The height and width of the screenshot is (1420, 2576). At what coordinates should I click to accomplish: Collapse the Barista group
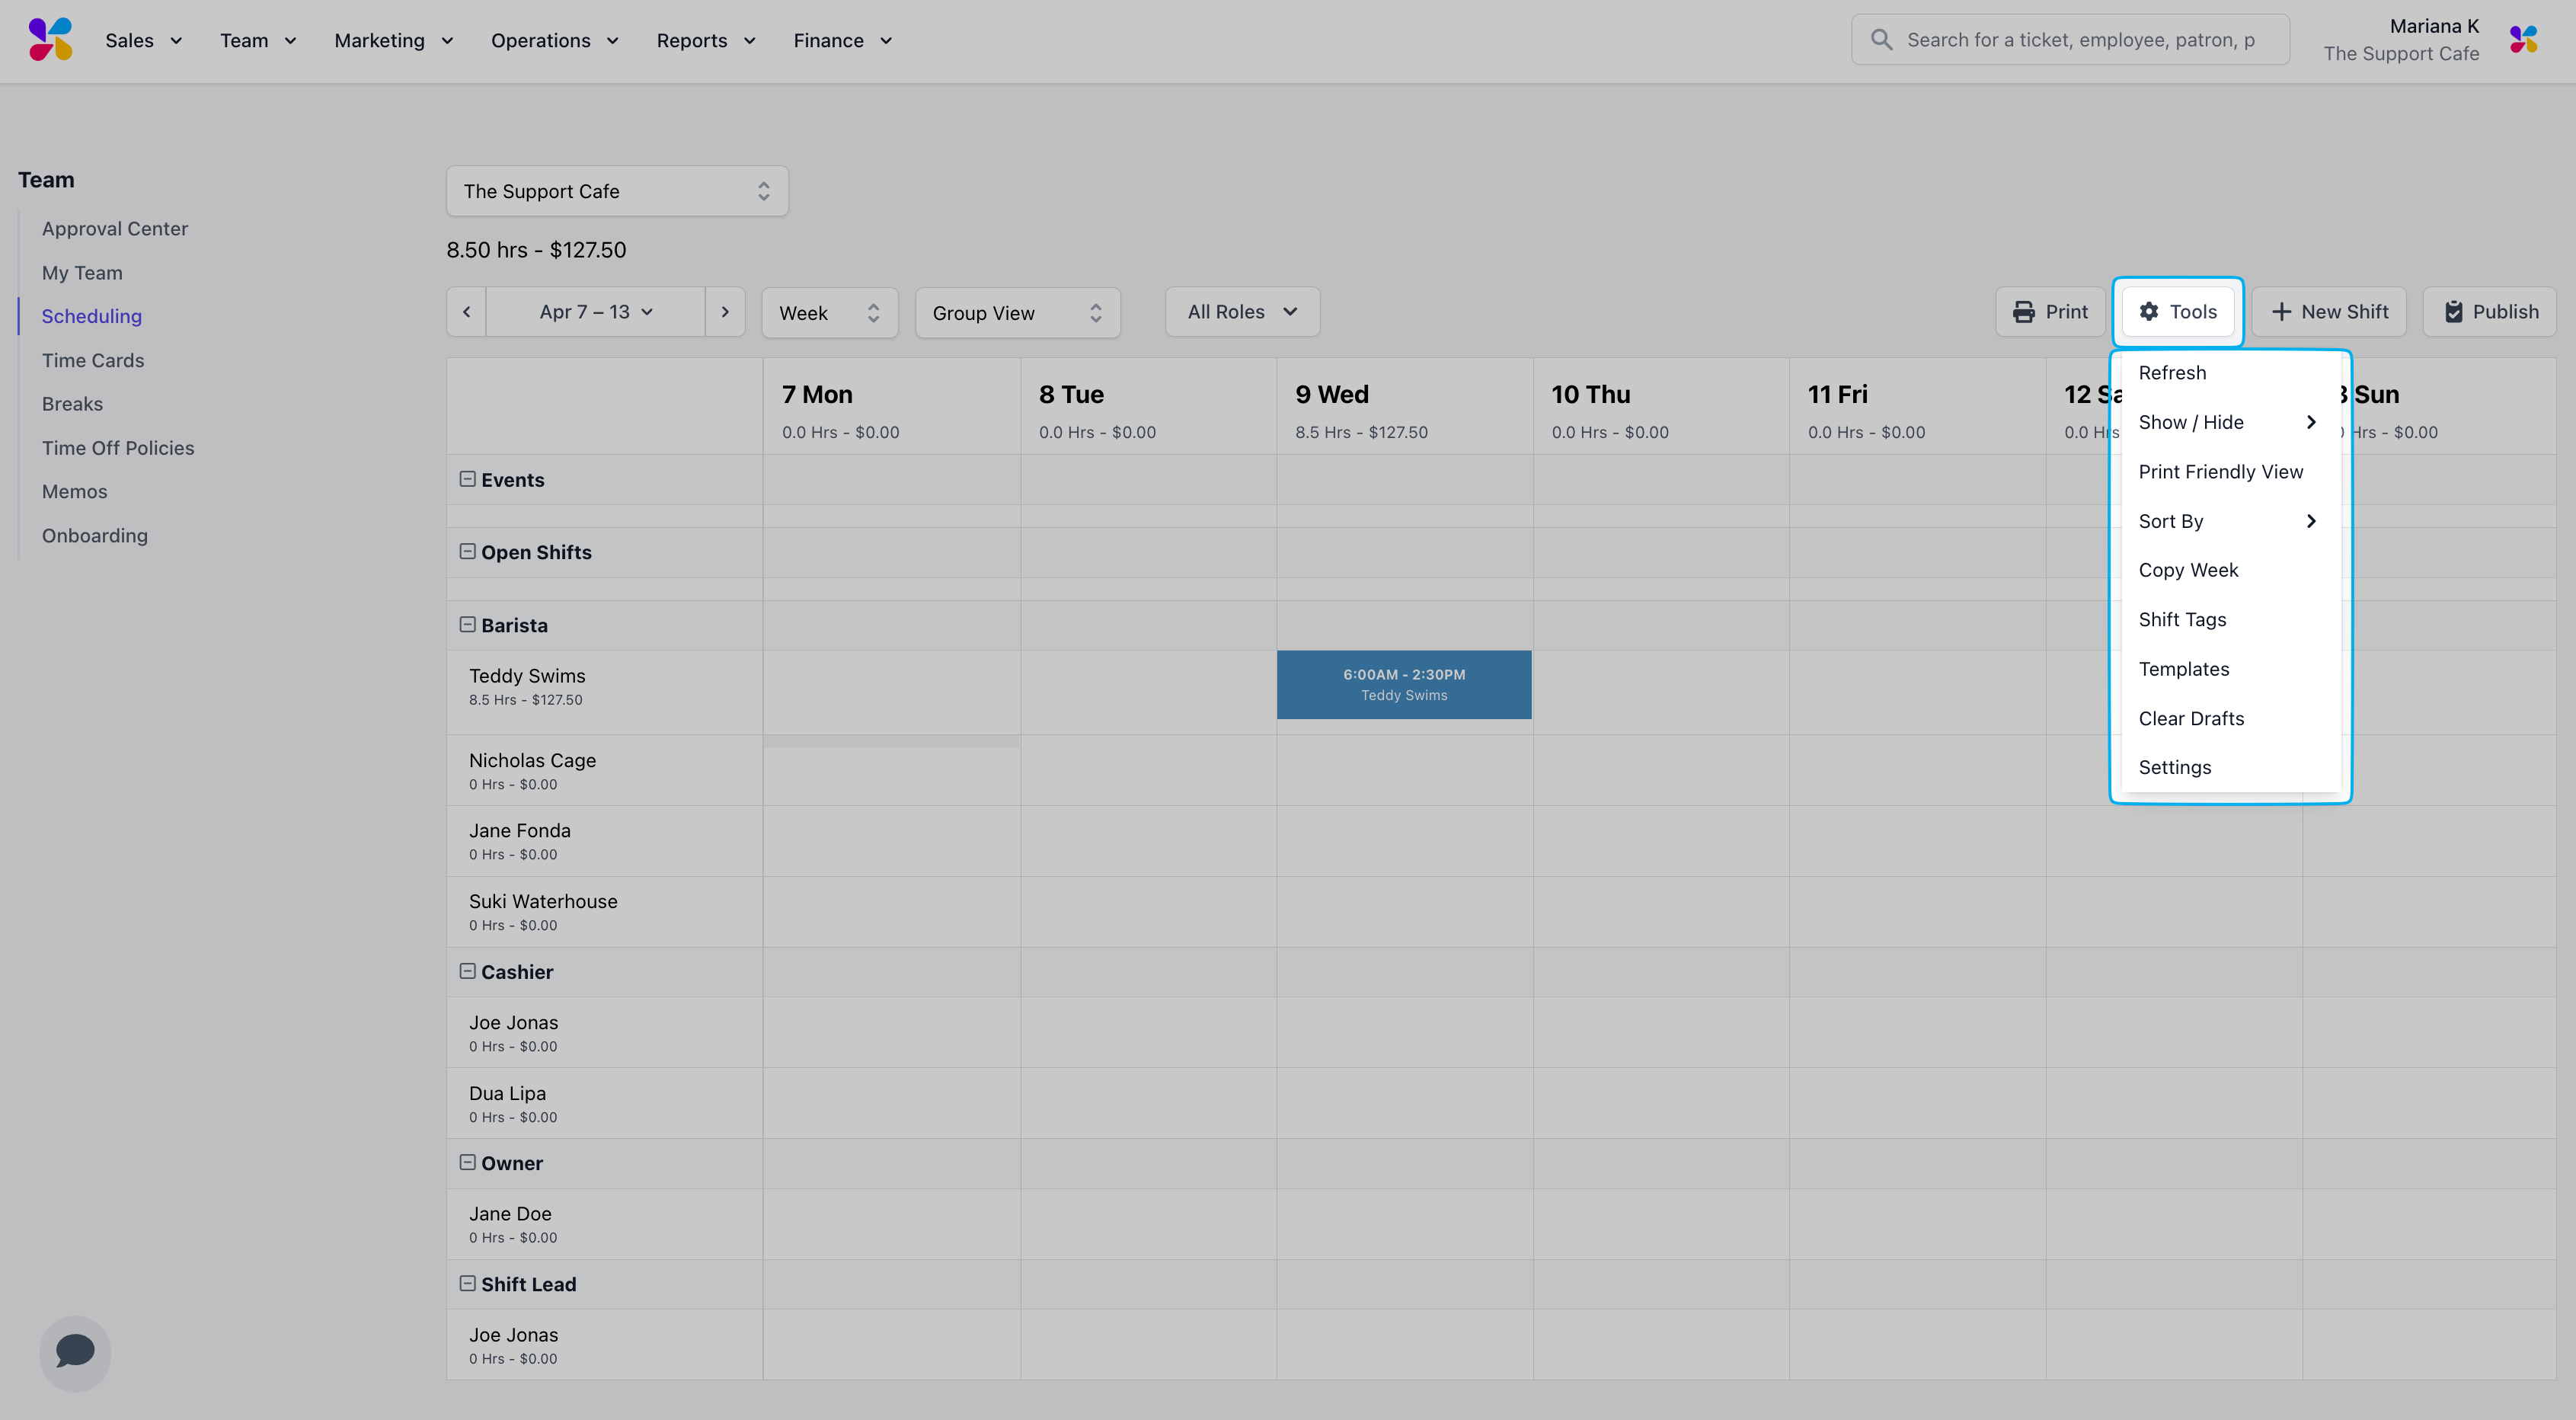(x=467, y=625)
